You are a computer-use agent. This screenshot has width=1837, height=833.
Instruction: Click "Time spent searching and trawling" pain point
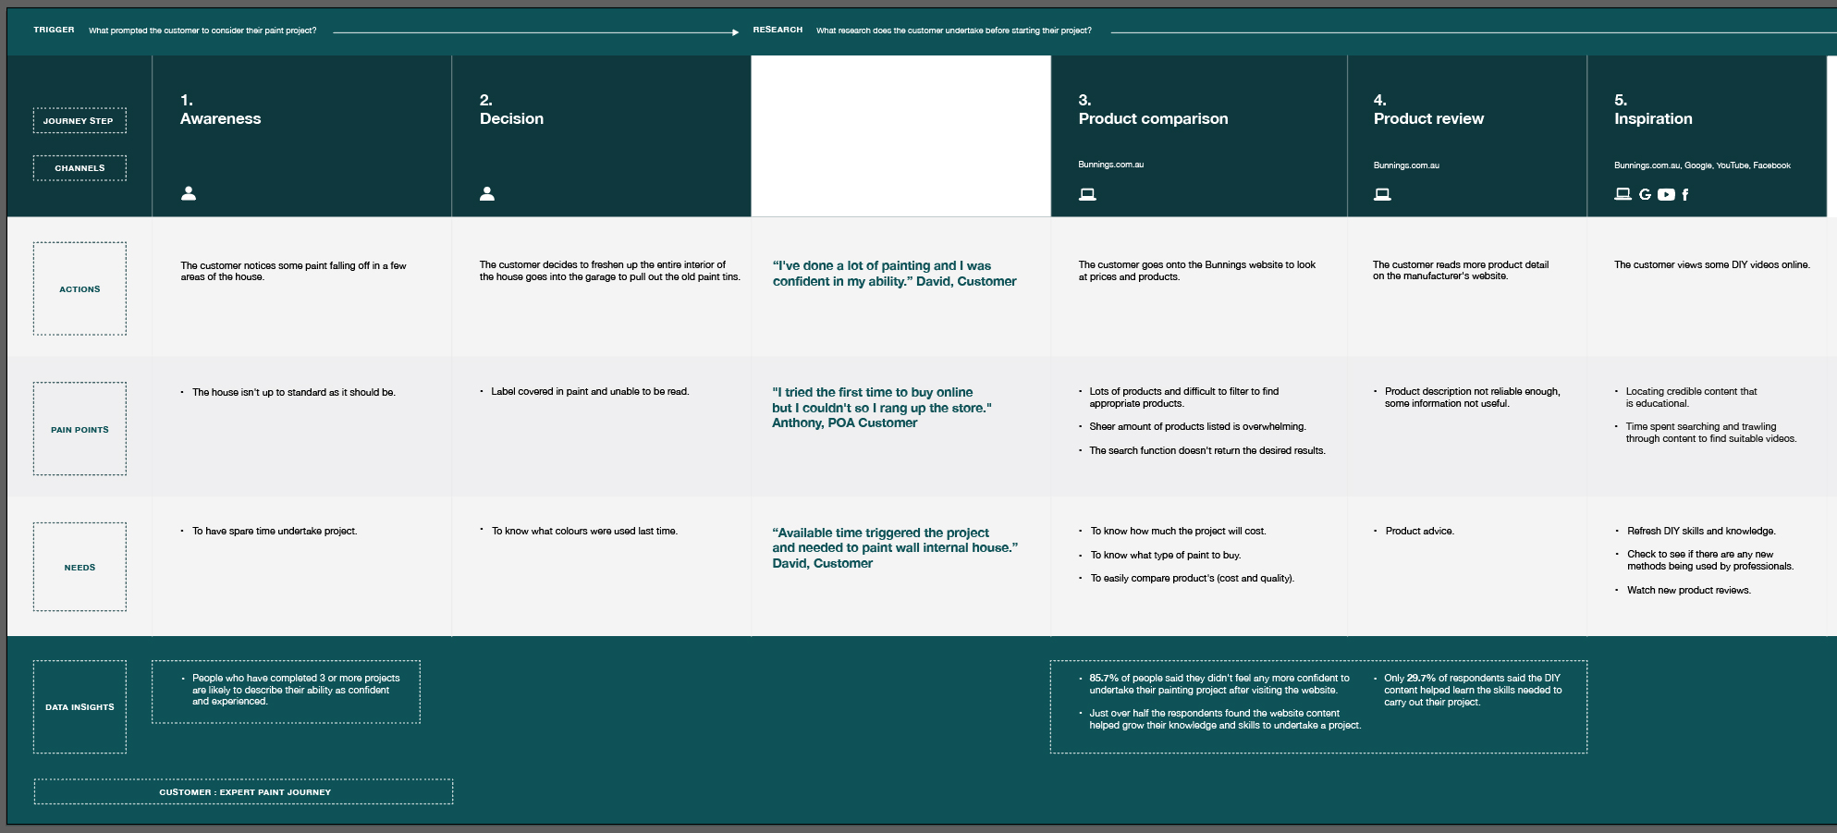coord(1711,433)
